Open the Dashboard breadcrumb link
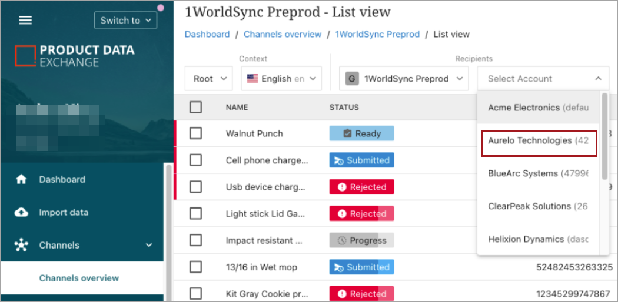The image size is (618, 302). [207, 34]
